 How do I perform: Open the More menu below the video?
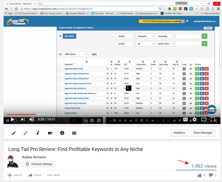tap(54, 175)
